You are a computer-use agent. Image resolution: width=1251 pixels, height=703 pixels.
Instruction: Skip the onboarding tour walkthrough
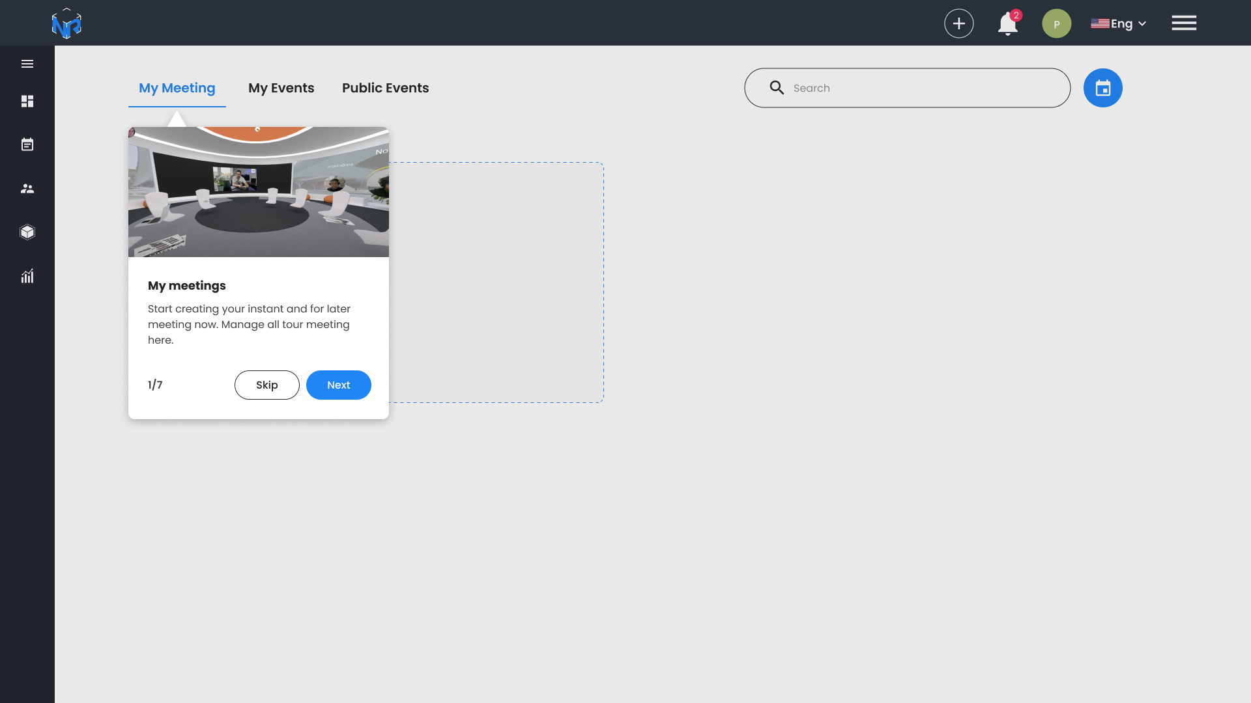pyautogui.click(x=267, y=385)
